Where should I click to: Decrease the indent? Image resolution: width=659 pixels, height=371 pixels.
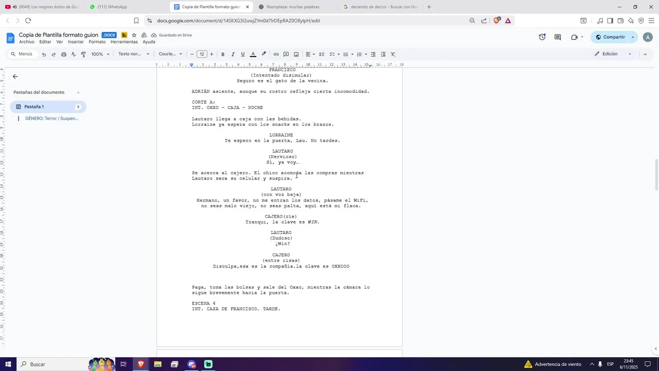coord(373,54)
